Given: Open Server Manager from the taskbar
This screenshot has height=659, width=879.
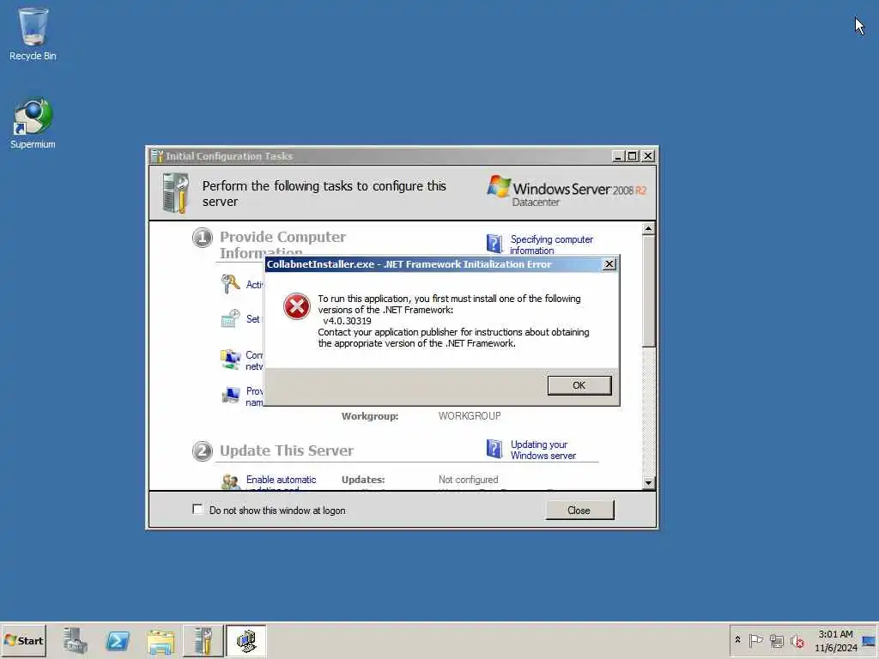Looking at the screenshot, I should 76,640.
